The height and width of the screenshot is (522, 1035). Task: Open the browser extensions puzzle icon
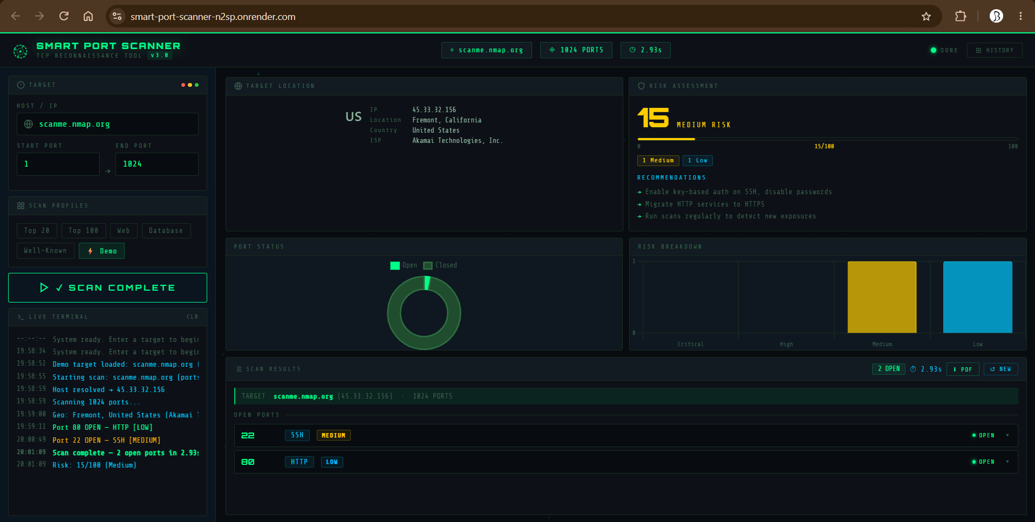coord(961,16)
